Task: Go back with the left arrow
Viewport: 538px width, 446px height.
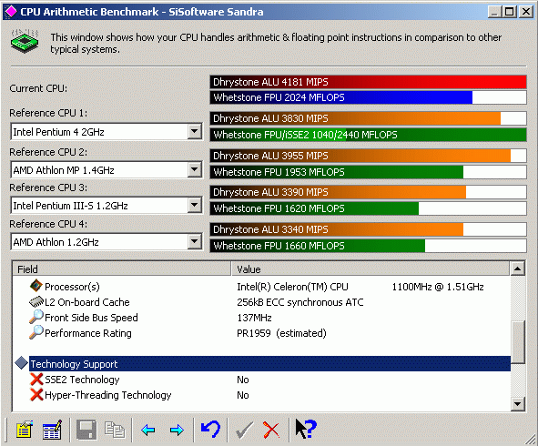Action: 147,430
